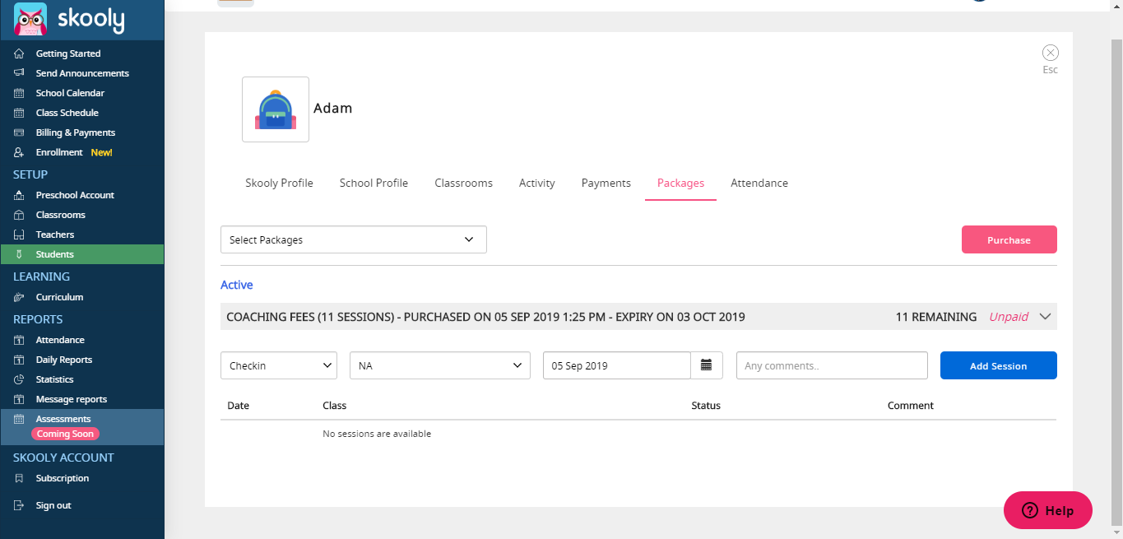Open the NA class dropdown
The image size is (1123, 539).
click(x=440, y=365)
